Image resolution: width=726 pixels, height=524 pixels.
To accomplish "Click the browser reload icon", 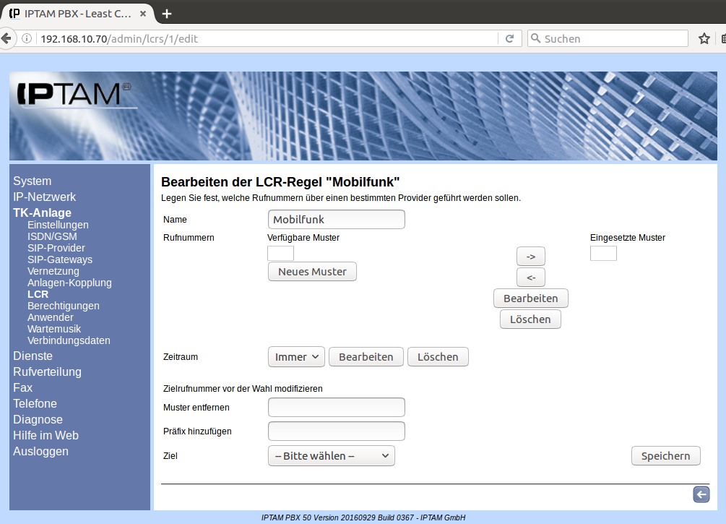I will (x=509, y=39).
